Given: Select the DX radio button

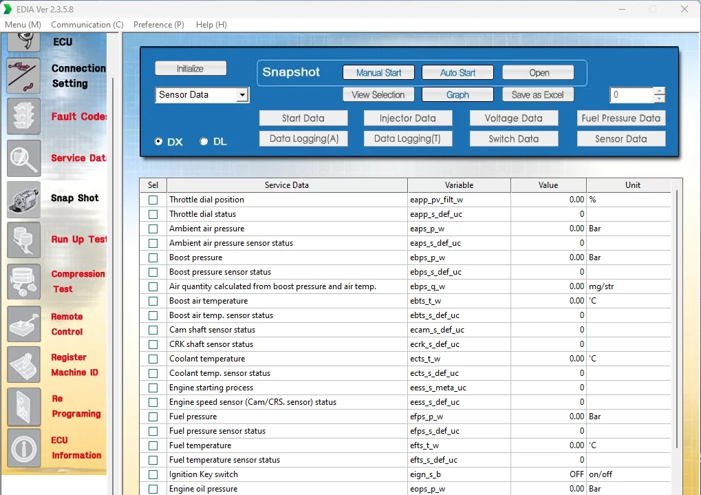Looking at the screenshot, I should (159, 142).
